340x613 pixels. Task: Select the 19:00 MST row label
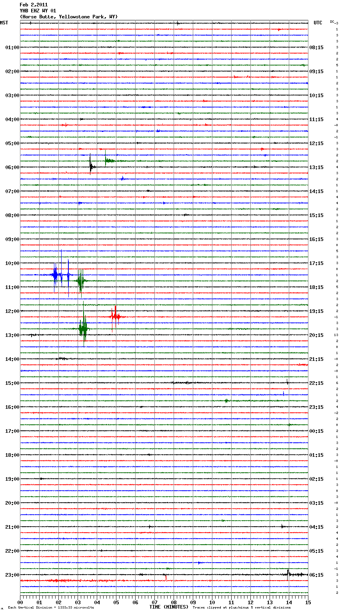[x=12, y=479]
